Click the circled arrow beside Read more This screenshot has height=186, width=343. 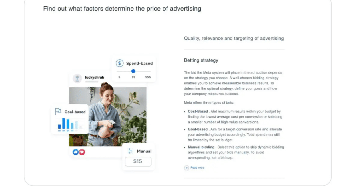tap(186, 168)
